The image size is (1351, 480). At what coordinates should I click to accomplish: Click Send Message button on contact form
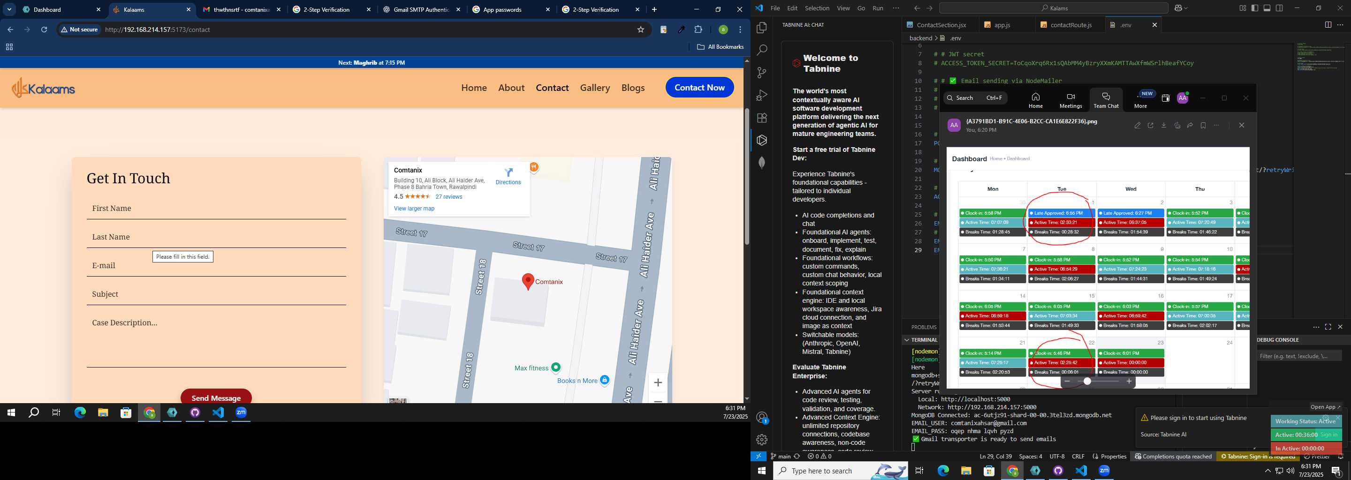[216, 397]
